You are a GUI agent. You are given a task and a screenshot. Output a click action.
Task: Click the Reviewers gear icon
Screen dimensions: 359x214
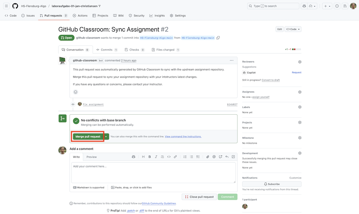coord(300,62)
